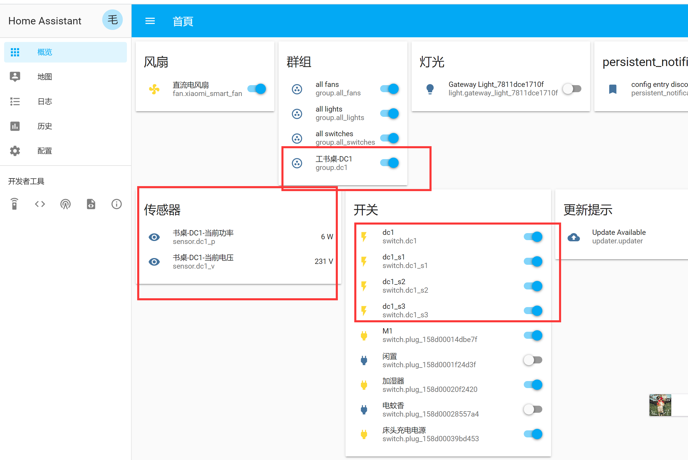
Task: Open the states code brackets developer tool
Action: pyautogui.click(x=40, y=204)
